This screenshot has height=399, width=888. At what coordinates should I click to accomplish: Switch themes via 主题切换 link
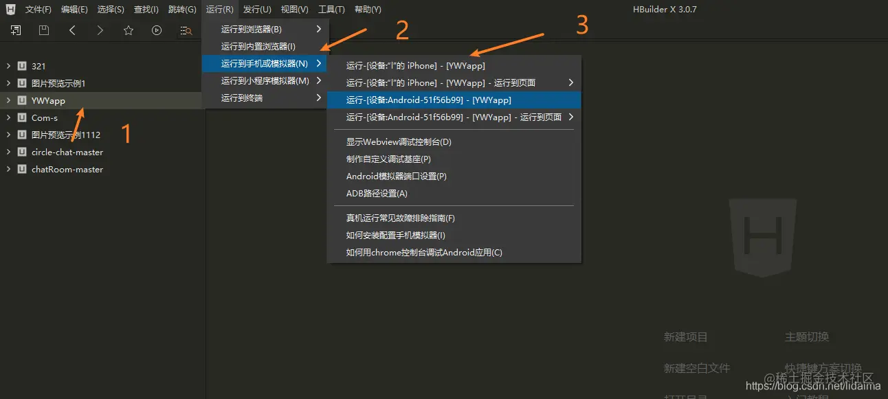(807, 337)
